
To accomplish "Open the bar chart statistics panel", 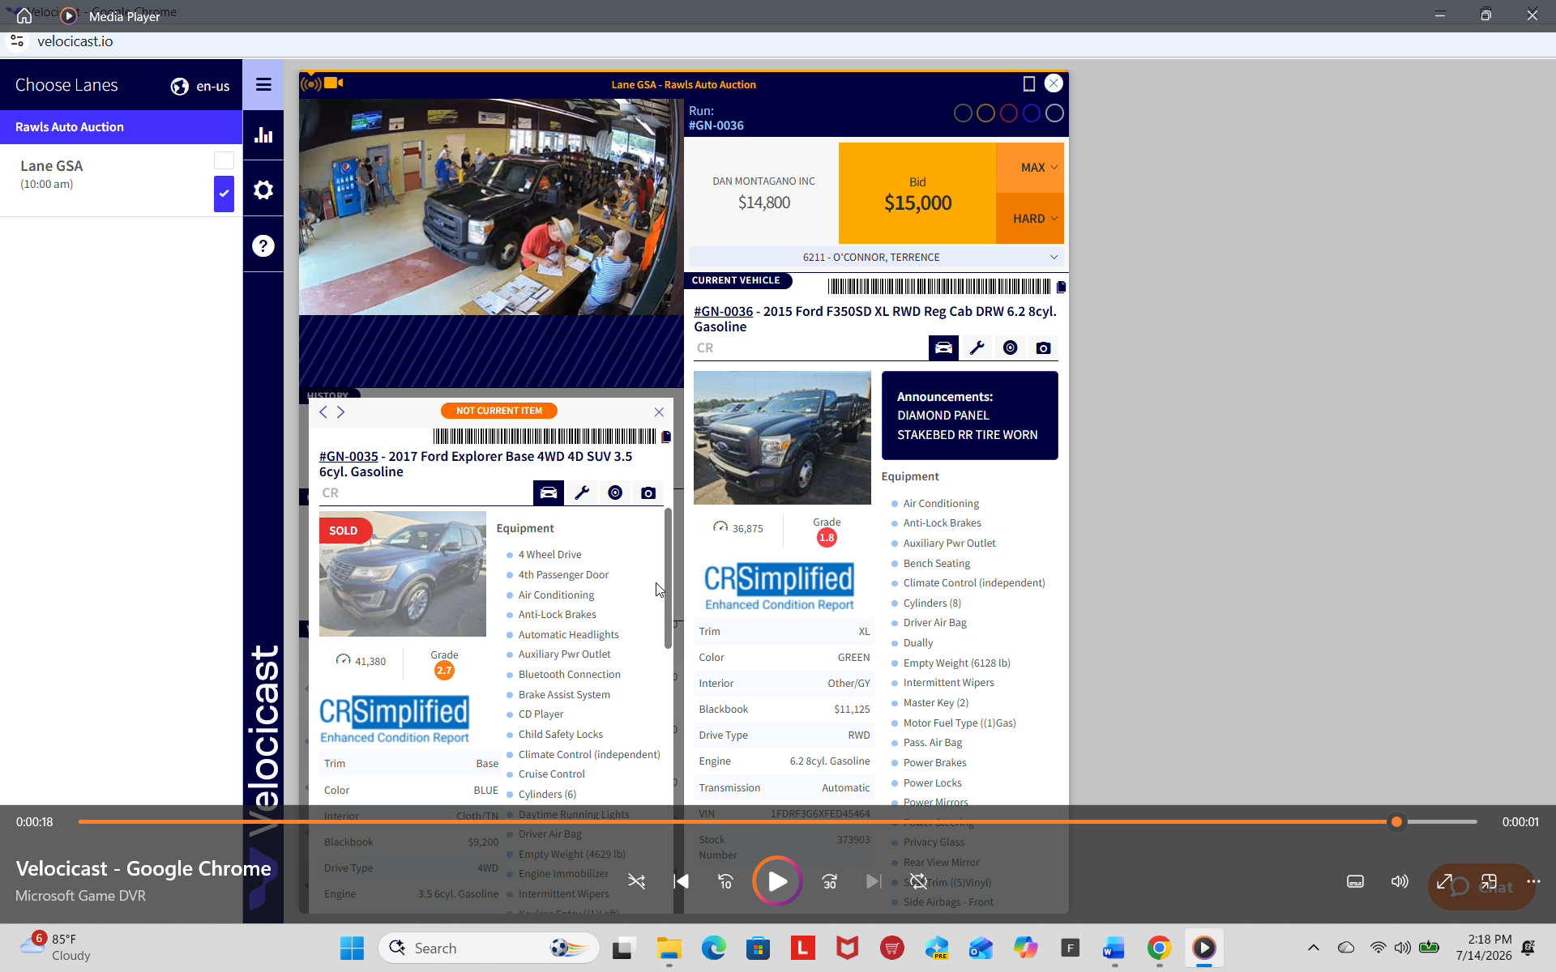I will pyautogui.click(x=263, y=135).
